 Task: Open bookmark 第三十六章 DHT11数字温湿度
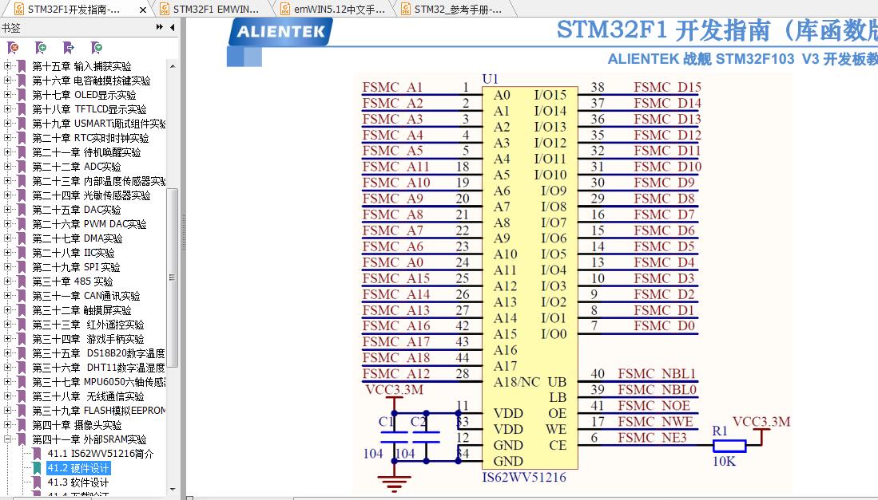98,368
